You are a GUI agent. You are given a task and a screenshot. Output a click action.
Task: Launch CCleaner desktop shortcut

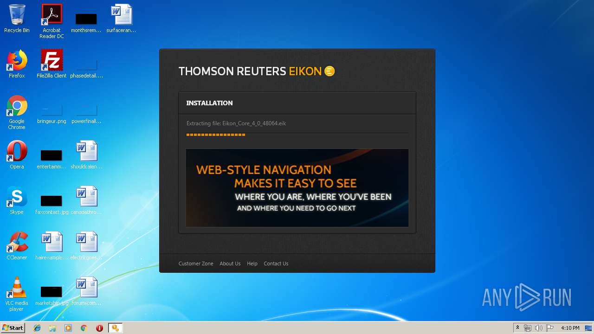click(17, 246)
